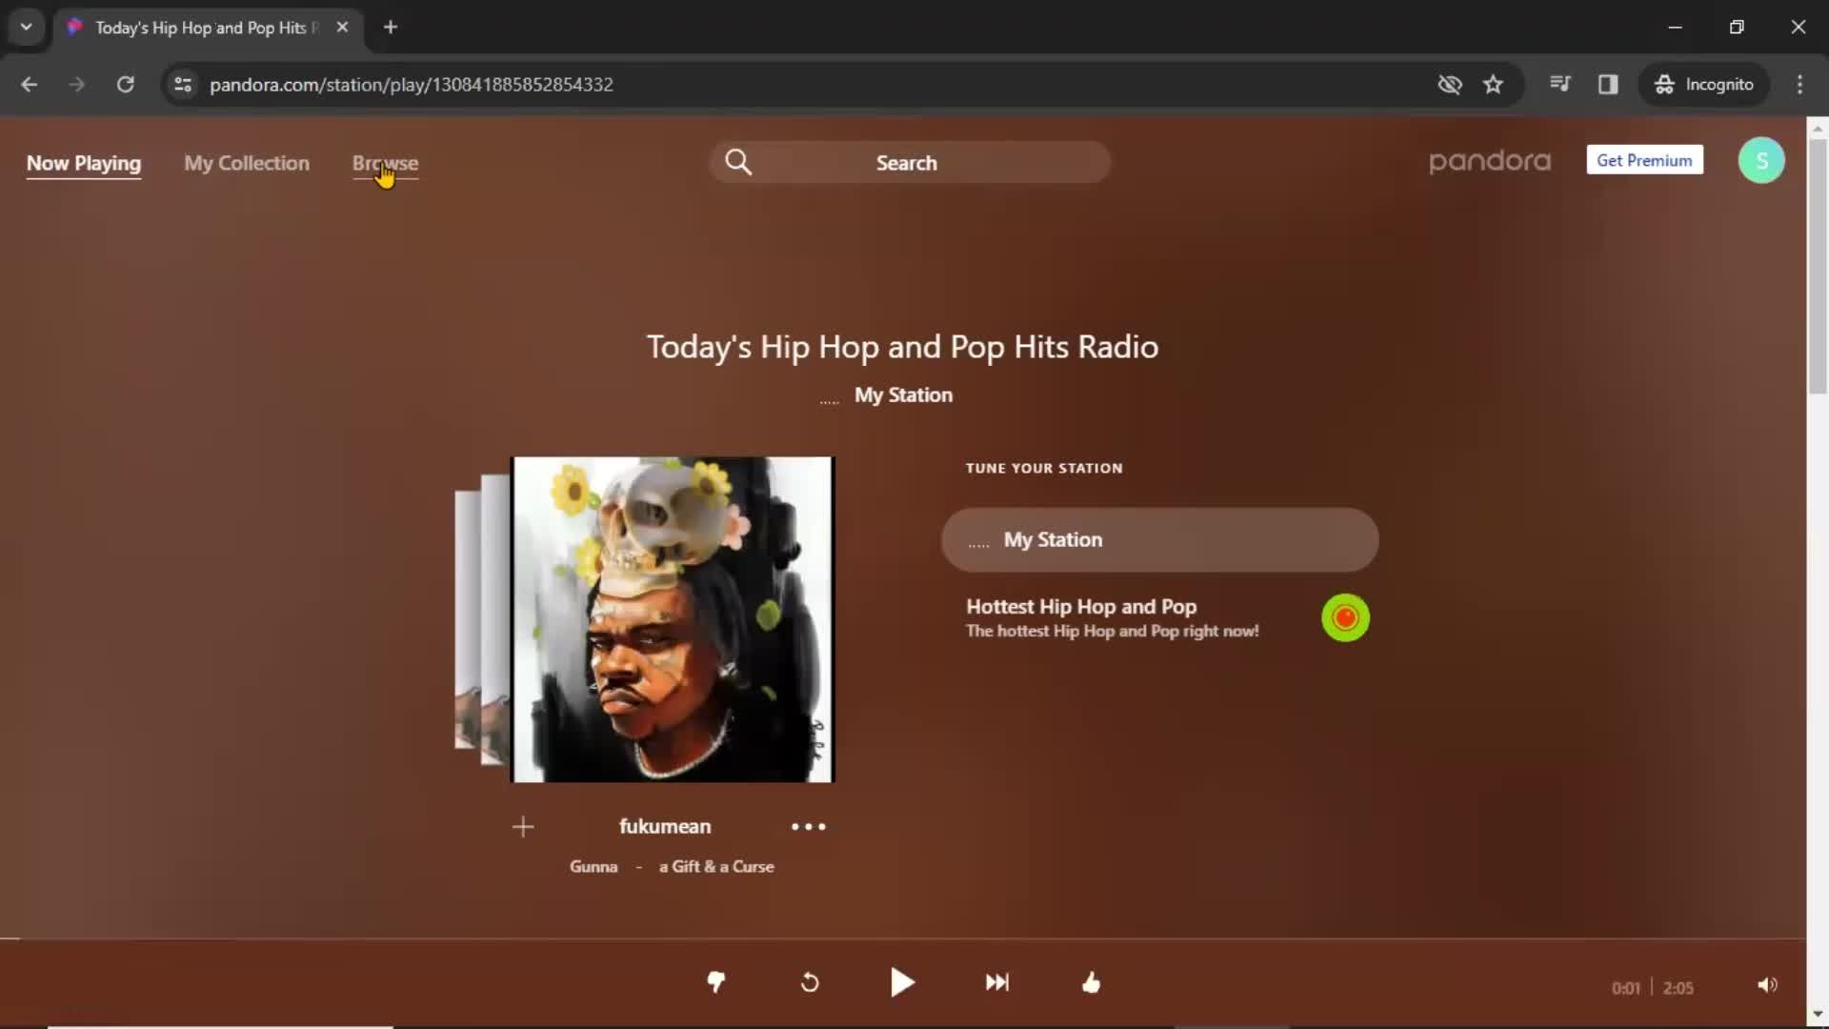This screenshot has width=1829, height=1029.
Task: Click the TUNE YOUR STATION heading
Action: [x=1044, y=468]
